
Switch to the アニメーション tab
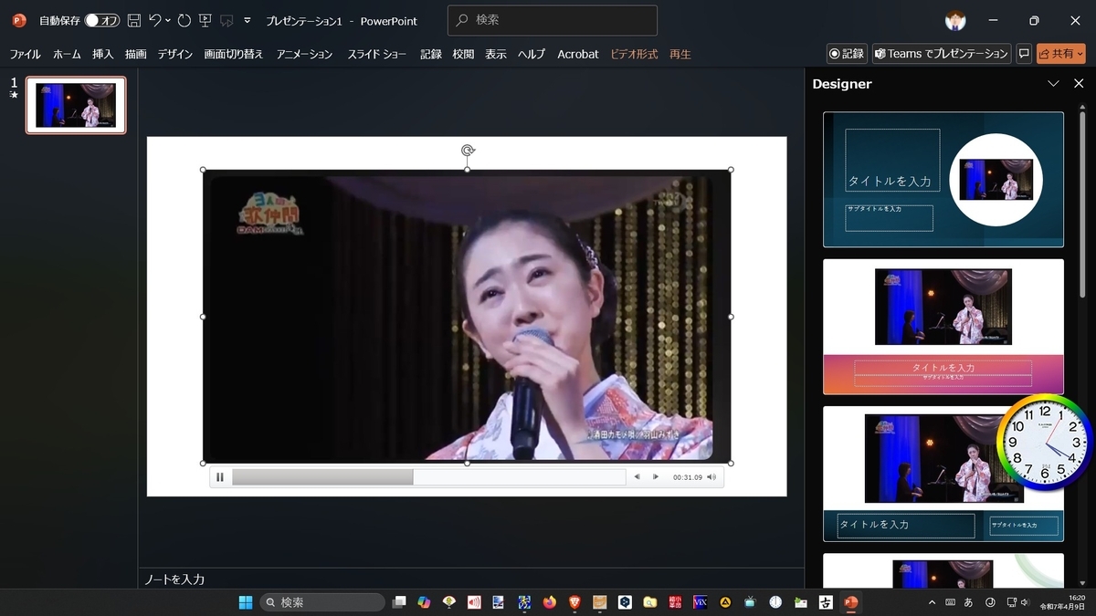(x=305, y=54)
